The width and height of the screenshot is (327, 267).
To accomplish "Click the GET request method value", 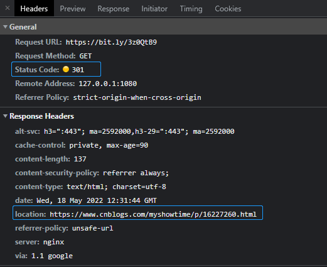I will [x=85, y=56].
